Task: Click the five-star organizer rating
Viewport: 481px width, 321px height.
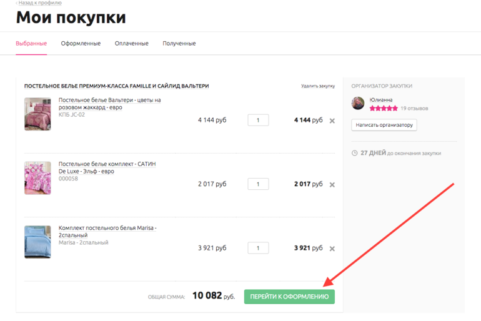Action: pos(383,108)
